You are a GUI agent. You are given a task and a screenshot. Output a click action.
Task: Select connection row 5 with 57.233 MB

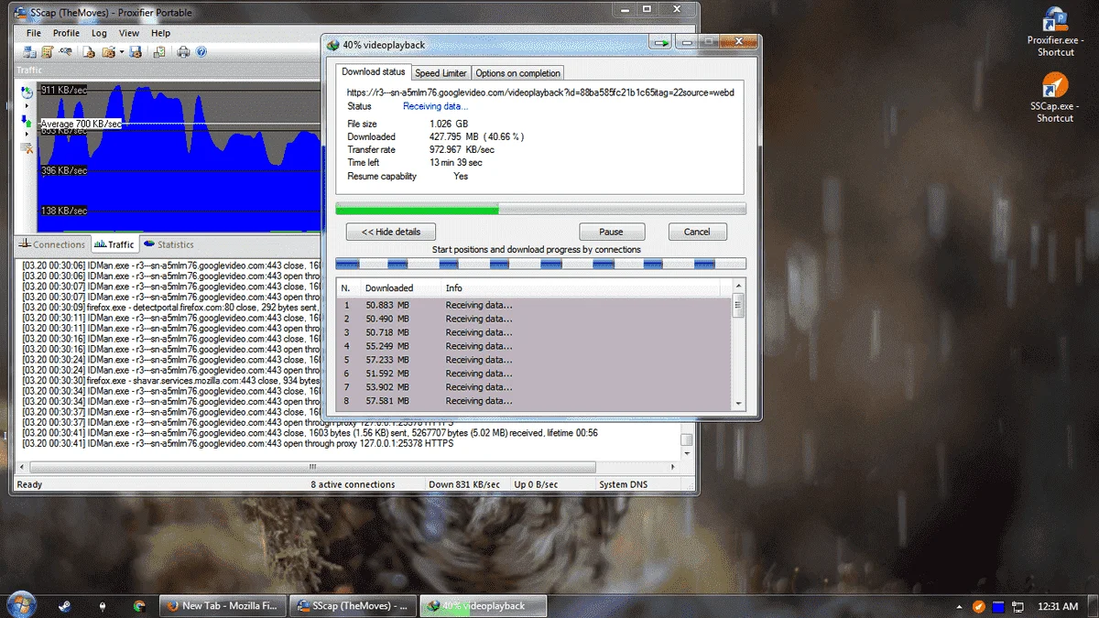coord(534,360)
